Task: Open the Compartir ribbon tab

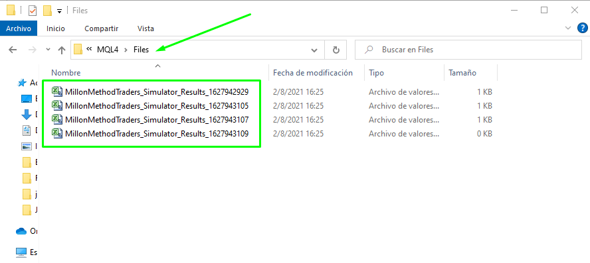Action: point(102,28)
